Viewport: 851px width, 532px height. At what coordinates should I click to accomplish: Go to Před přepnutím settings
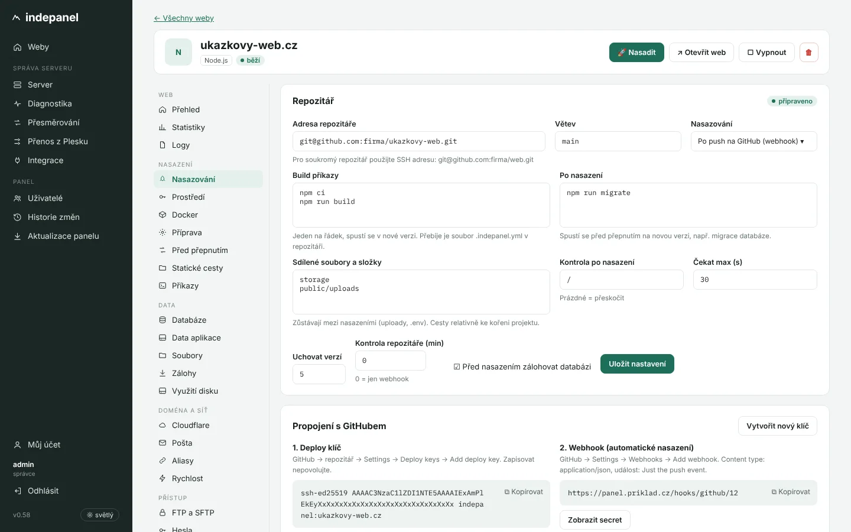point(208,251)
